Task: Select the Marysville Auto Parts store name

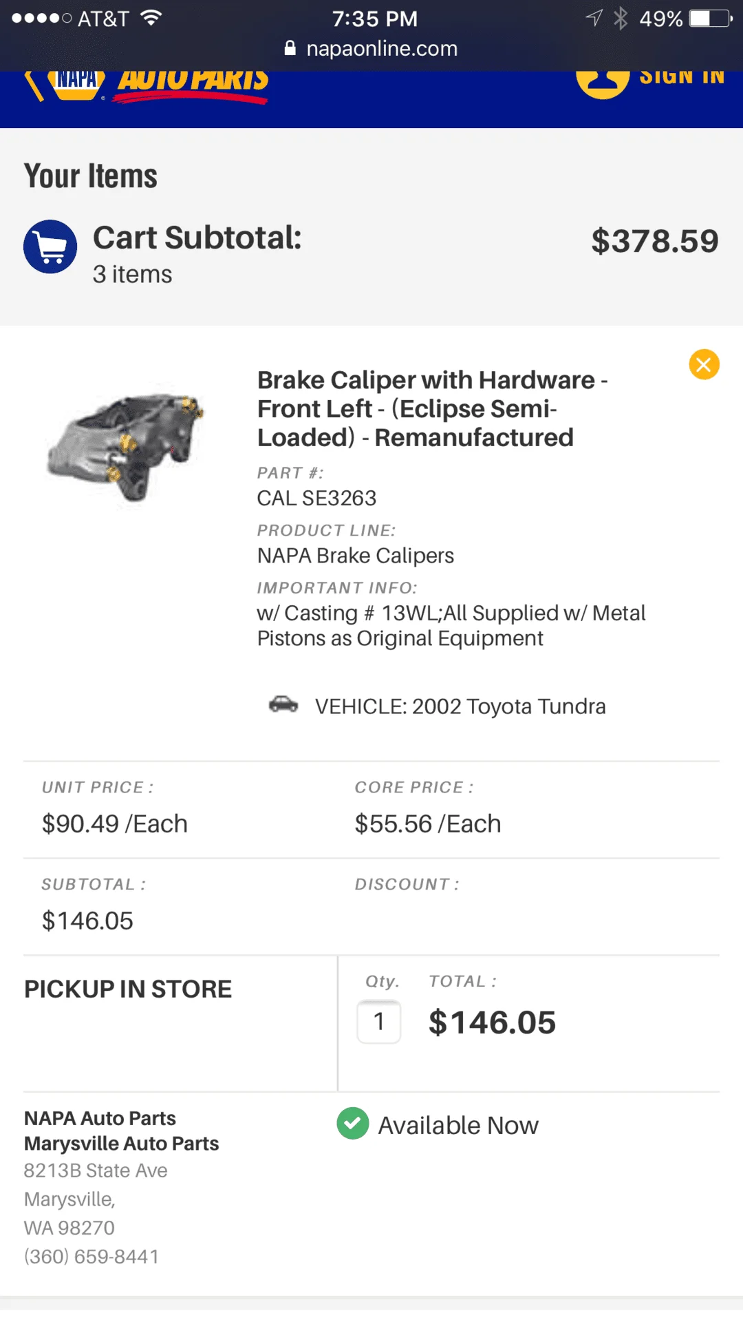Action: (122, 1144)
